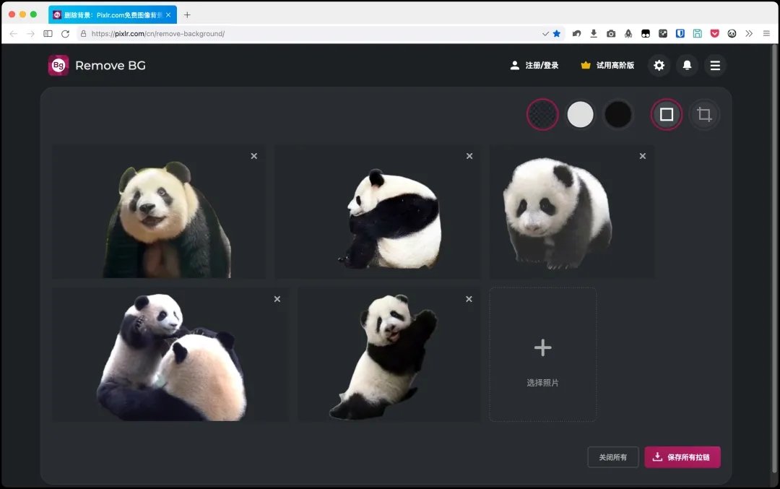780x489 pixels.
Task: Remove the two-pandas hugging image
Action: click(x=277, y=299)
